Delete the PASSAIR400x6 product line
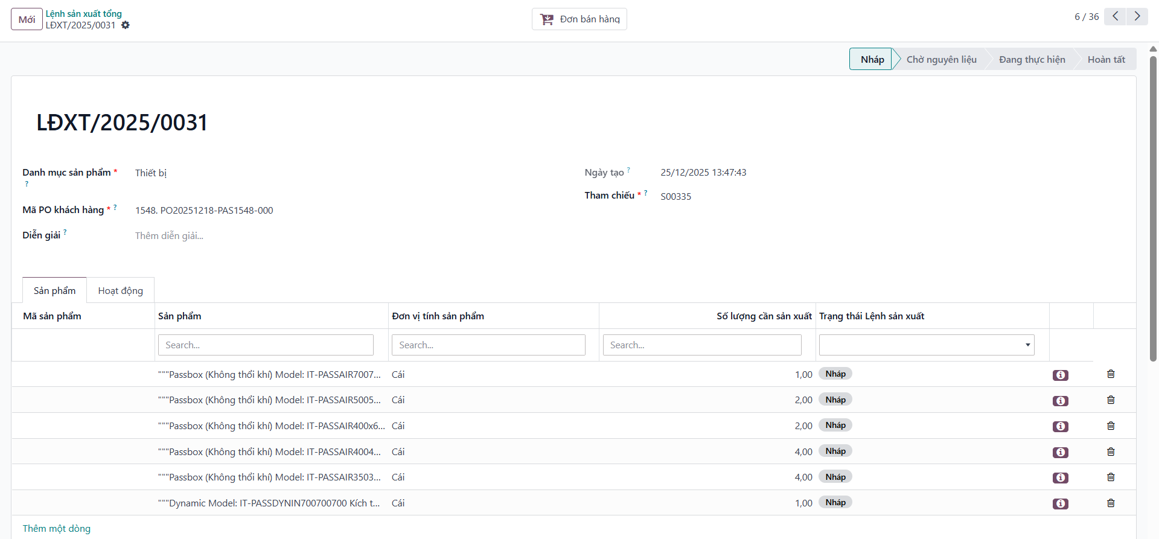 (1111, 426)
